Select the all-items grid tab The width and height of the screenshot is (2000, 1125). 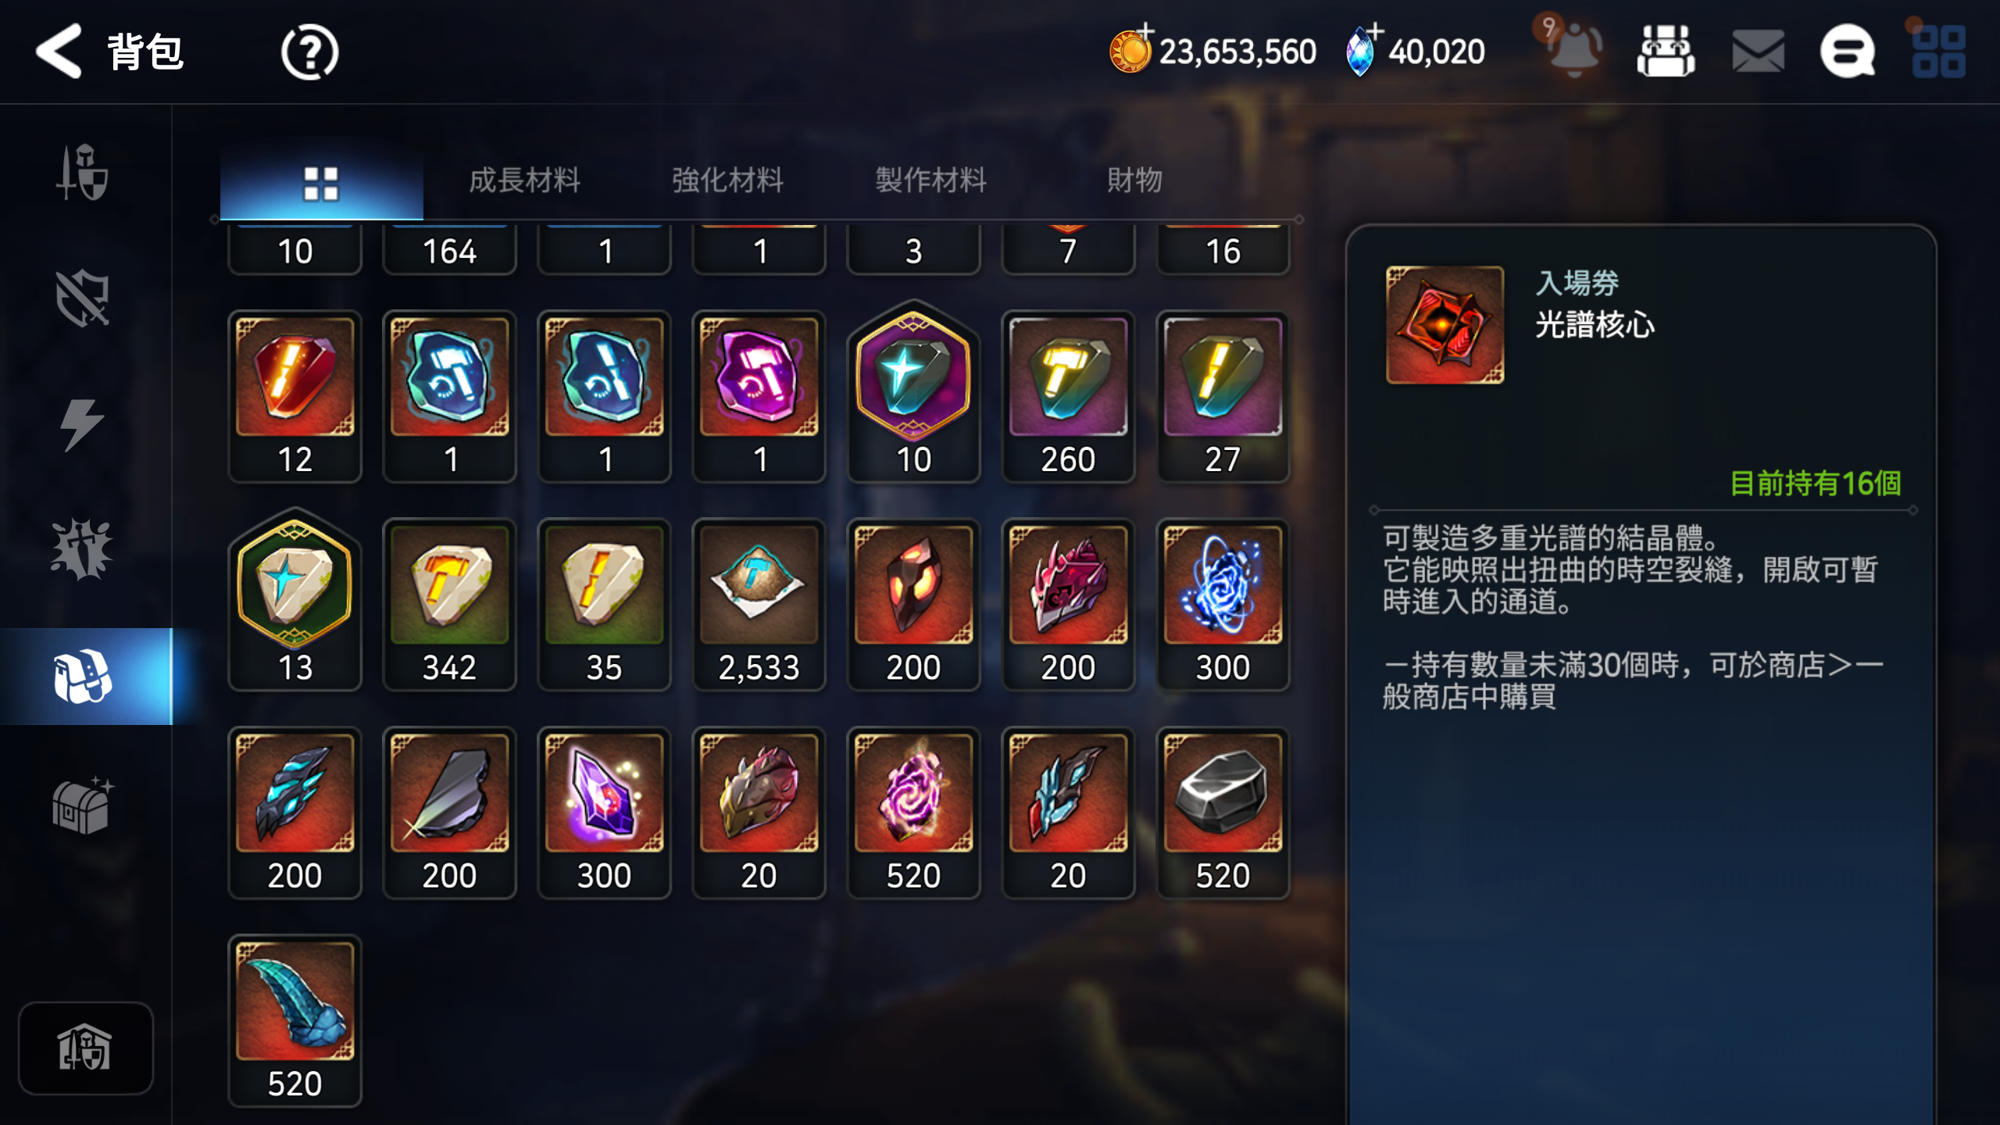point(321,184)
